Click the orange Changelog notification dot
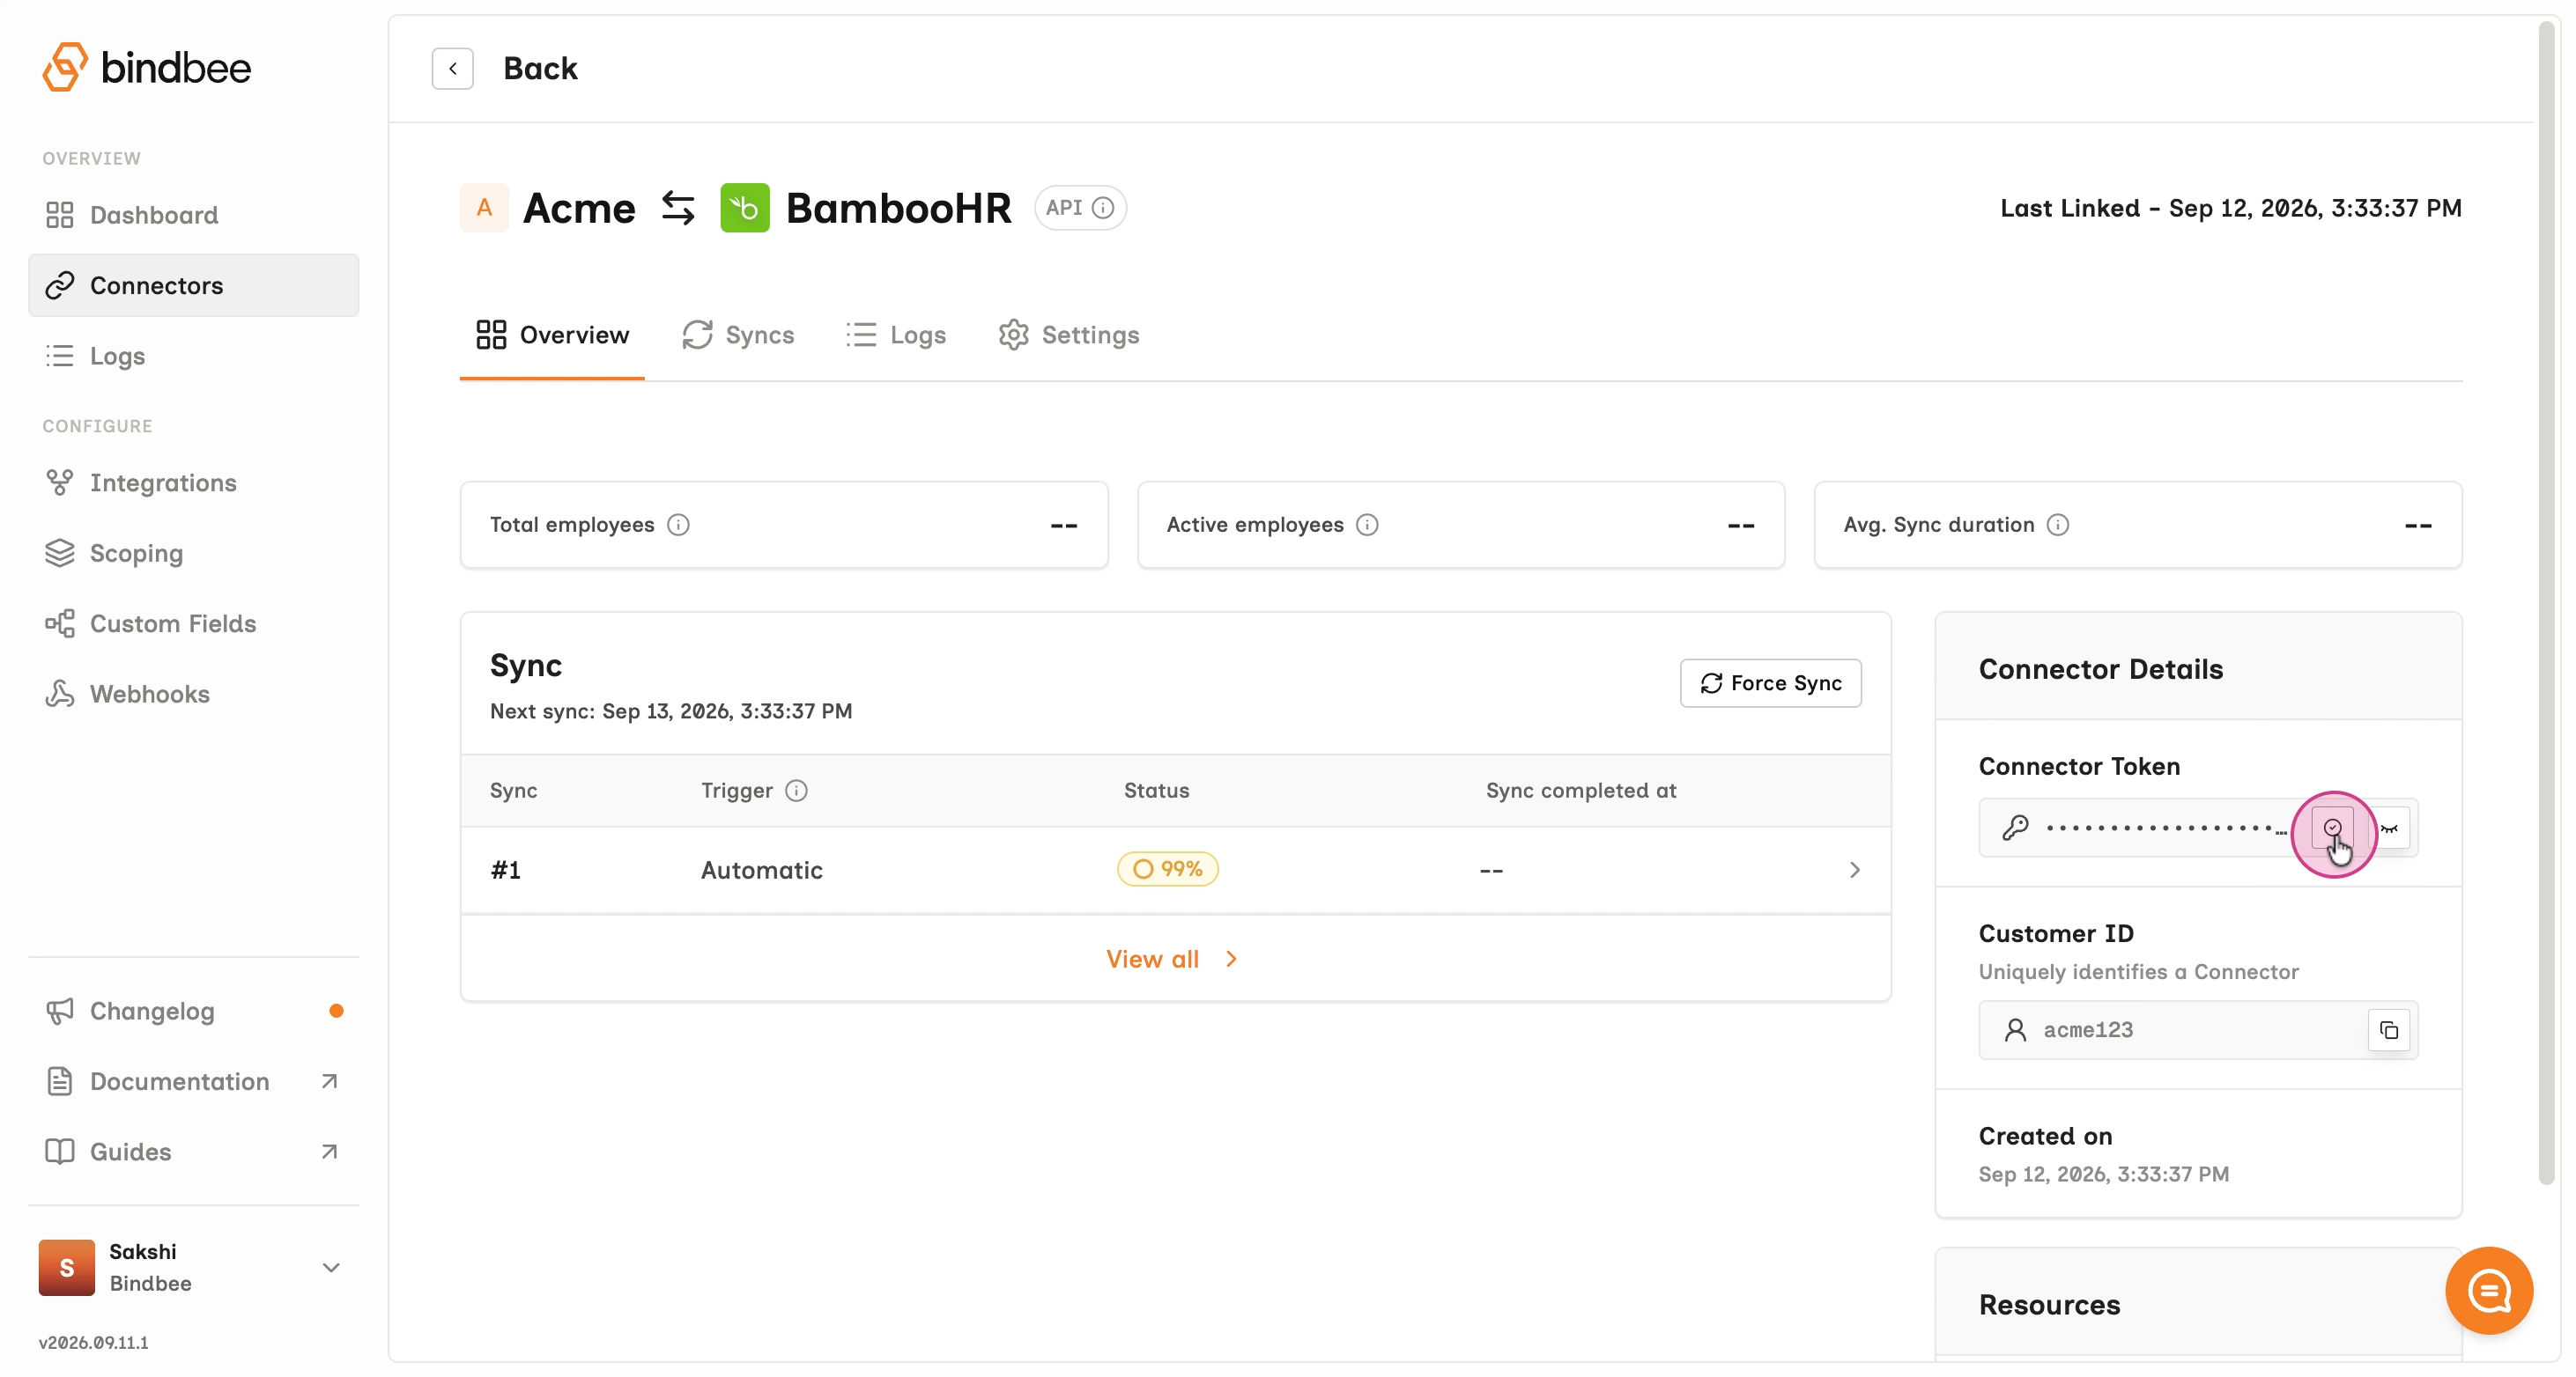 [336, 1012]
